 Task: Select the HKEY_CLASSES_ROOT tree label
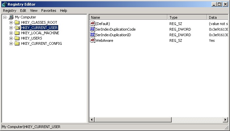coord(39,22)
